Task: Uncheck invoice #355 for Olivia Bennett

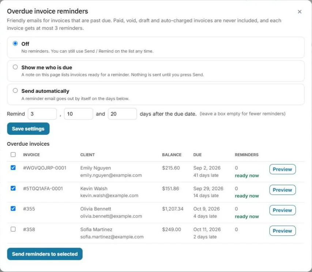Action: (13, 208)
